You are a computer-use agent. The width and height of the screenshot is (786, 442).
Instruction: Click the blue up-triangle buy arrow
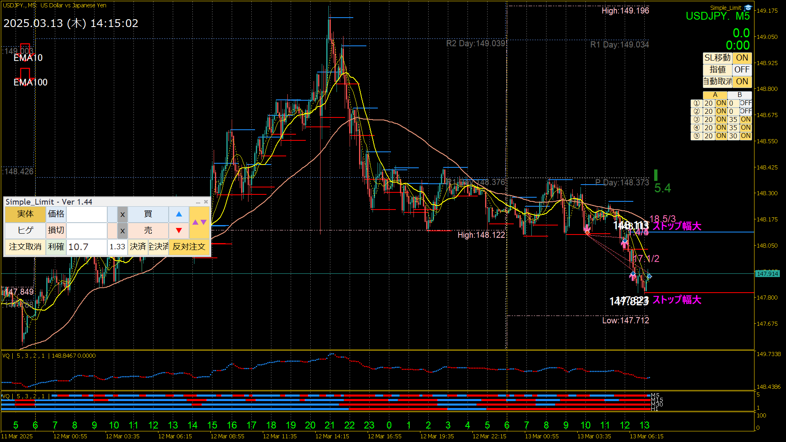click(x=179, y=214)
